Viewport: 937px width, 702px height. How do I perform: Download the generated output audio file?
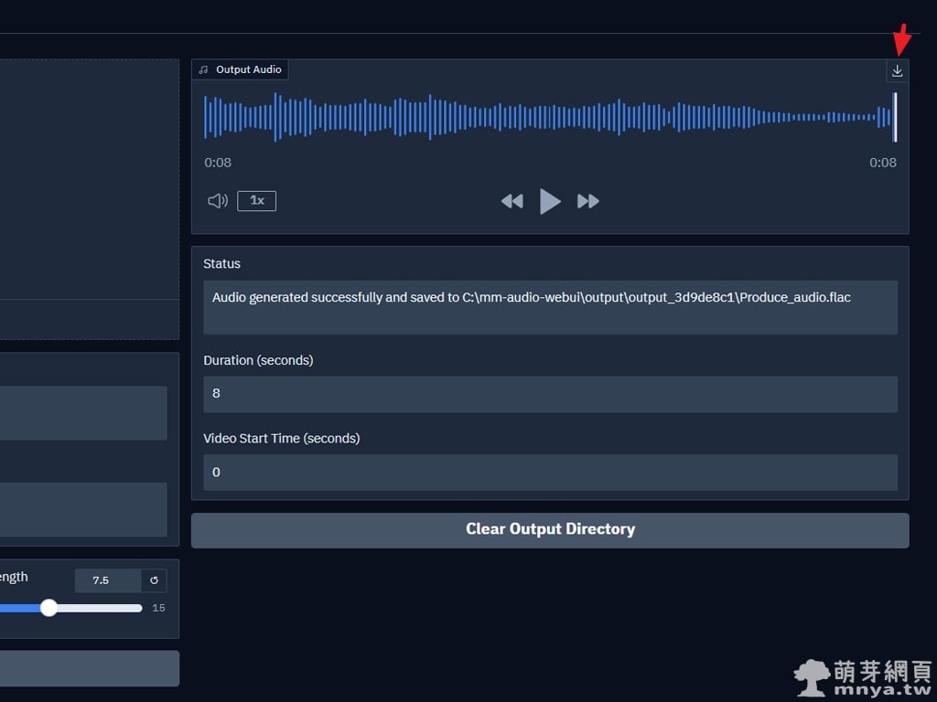coord(897,71)
